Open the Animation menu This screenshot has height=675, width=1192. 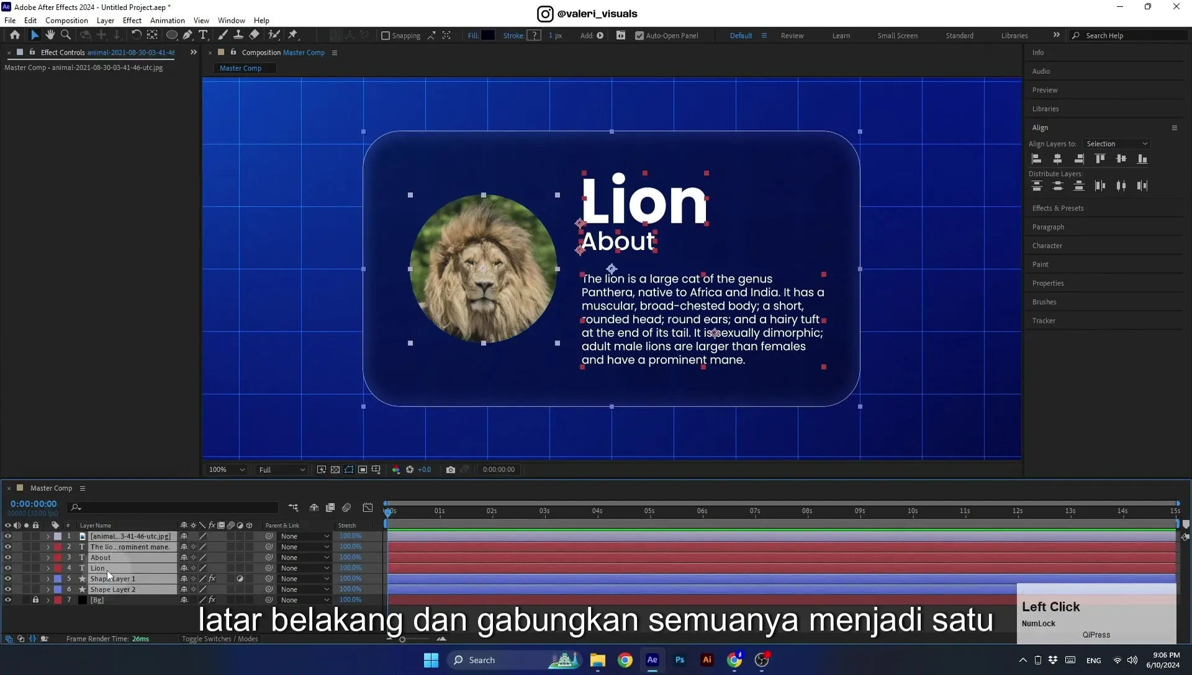tap(168, 20)
